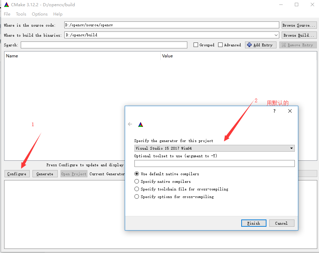Cancel the generator selection dialog
This screenshot has width=319, height=253.
[x=282, y=223]
